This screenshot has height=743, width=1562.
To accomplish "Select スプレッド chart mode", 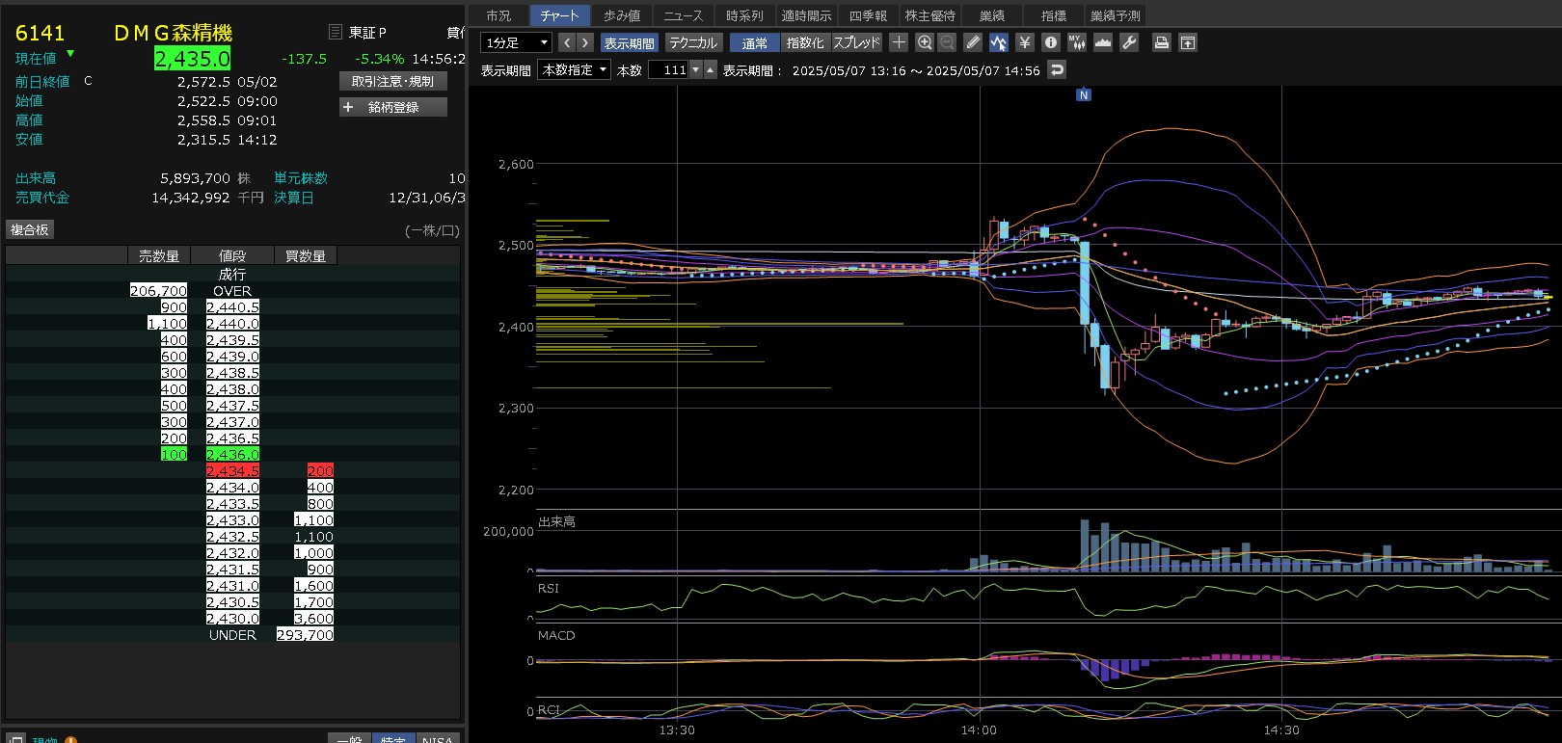I will (856, 42).
